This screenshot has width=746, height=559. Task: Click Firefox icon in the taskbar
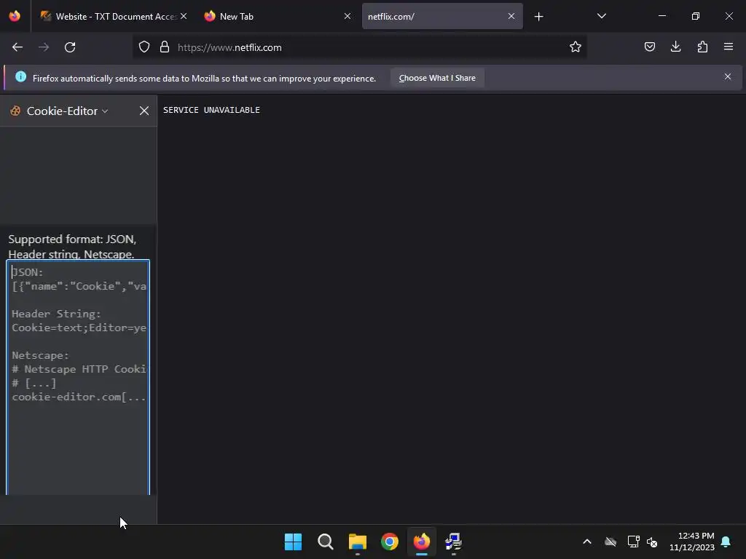422,542
